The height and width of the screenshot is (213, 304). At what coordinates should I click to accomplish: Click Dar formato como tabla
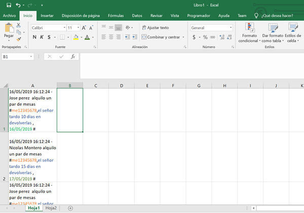point(272,32)
